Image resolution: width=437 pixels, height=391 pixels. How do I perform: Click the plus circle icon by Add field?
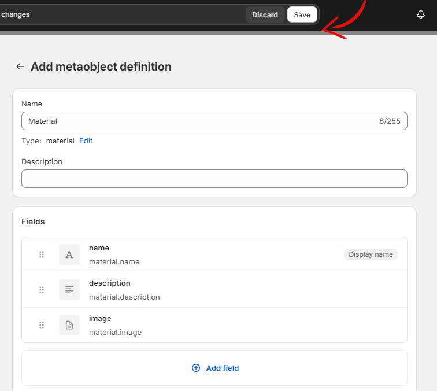point(196,368)
